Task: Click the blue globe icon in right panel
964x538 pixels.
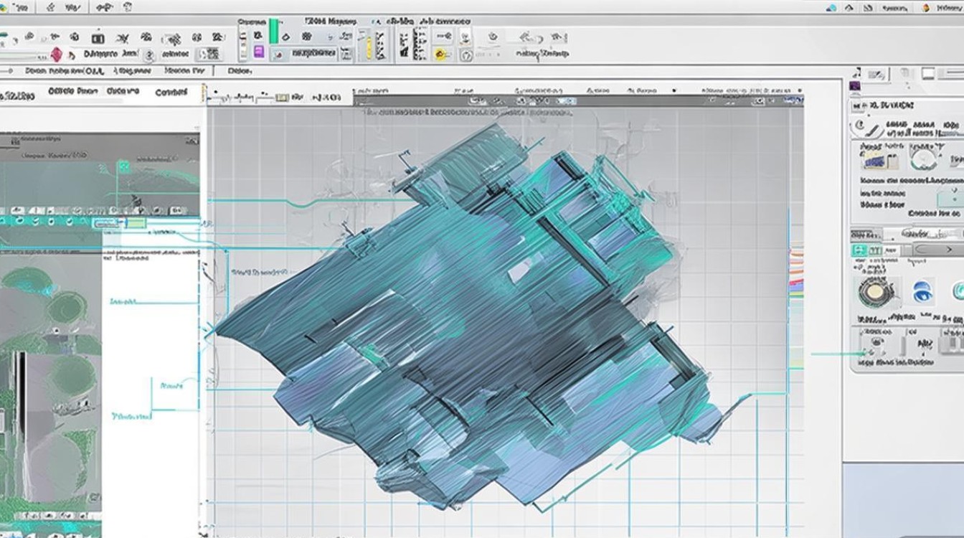Action: (922, 292)
